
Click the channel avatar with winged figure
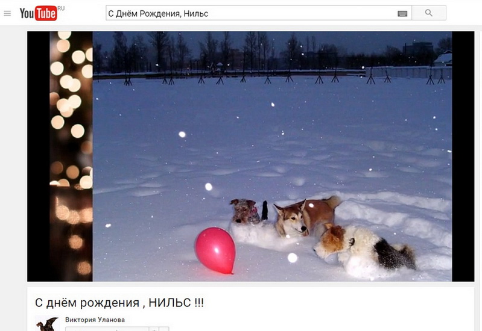(x=47, y=323)
